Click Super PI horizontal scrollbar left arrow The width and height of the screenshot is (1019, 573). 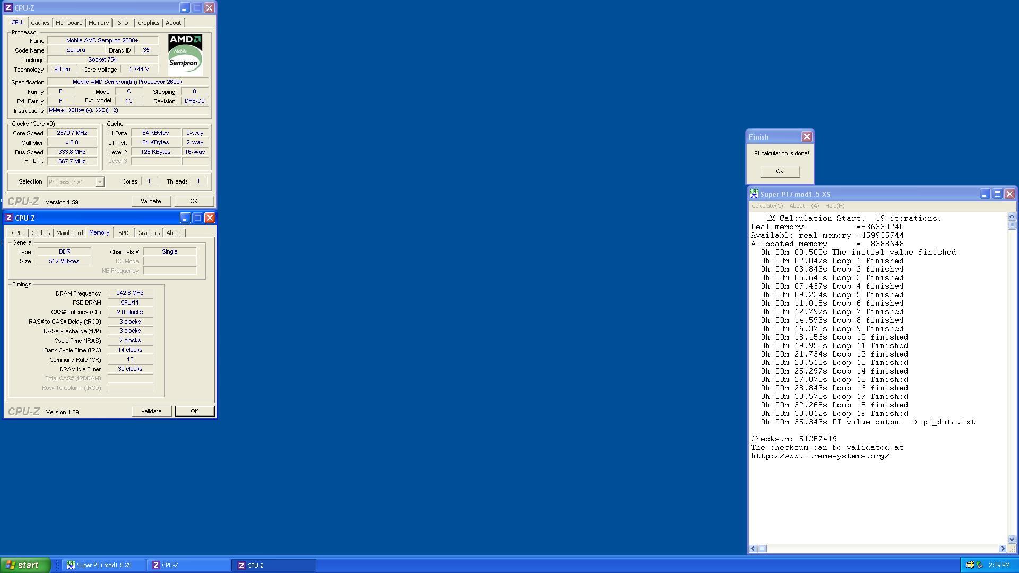(753, 549)
